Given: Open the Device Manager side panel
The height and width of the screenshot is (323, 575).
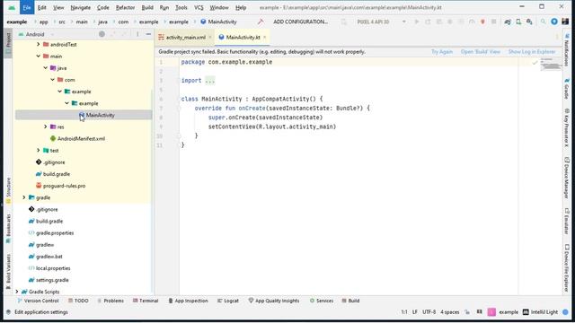Looking at the screenshot, I should pos(567,178).
